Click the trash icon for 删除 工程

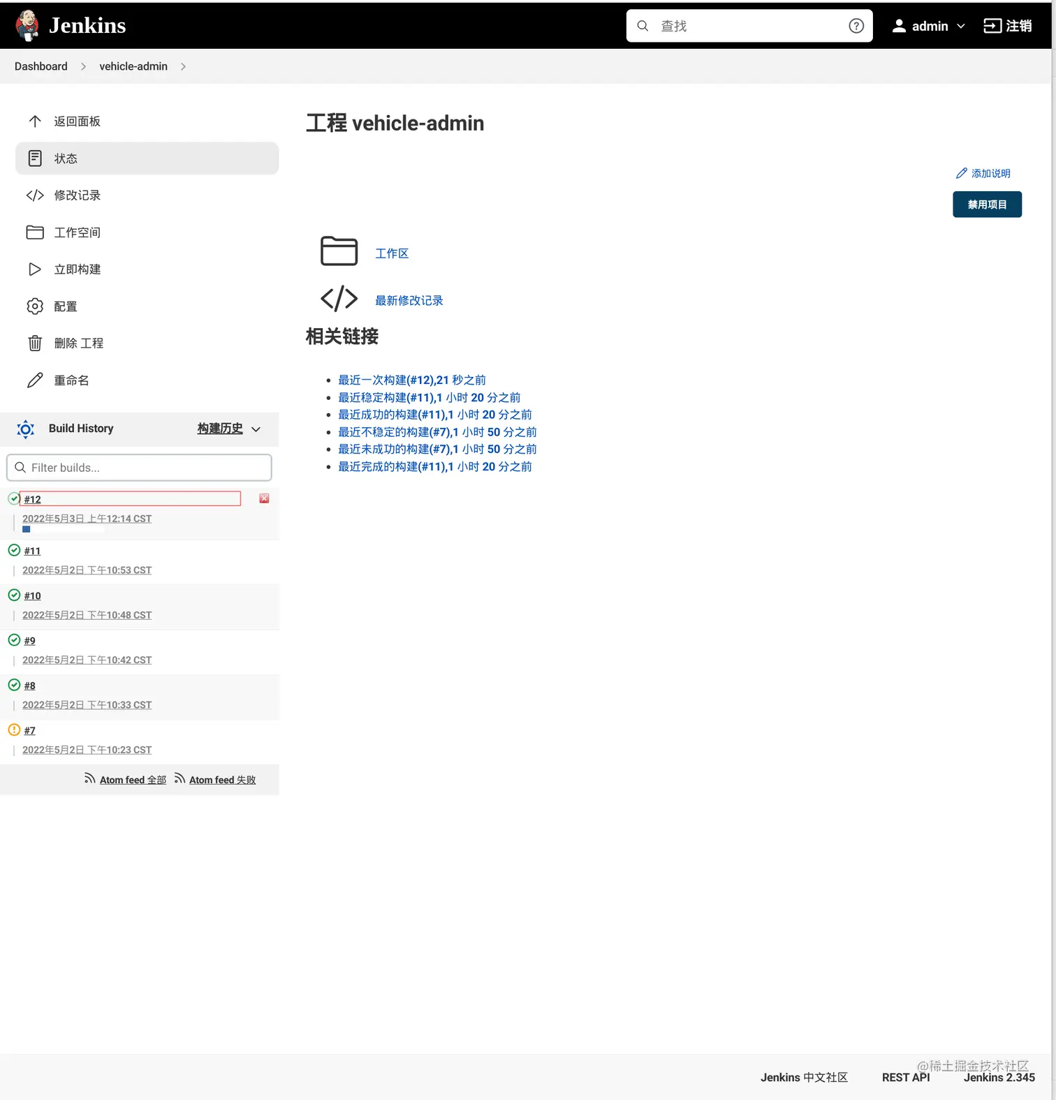35,343
